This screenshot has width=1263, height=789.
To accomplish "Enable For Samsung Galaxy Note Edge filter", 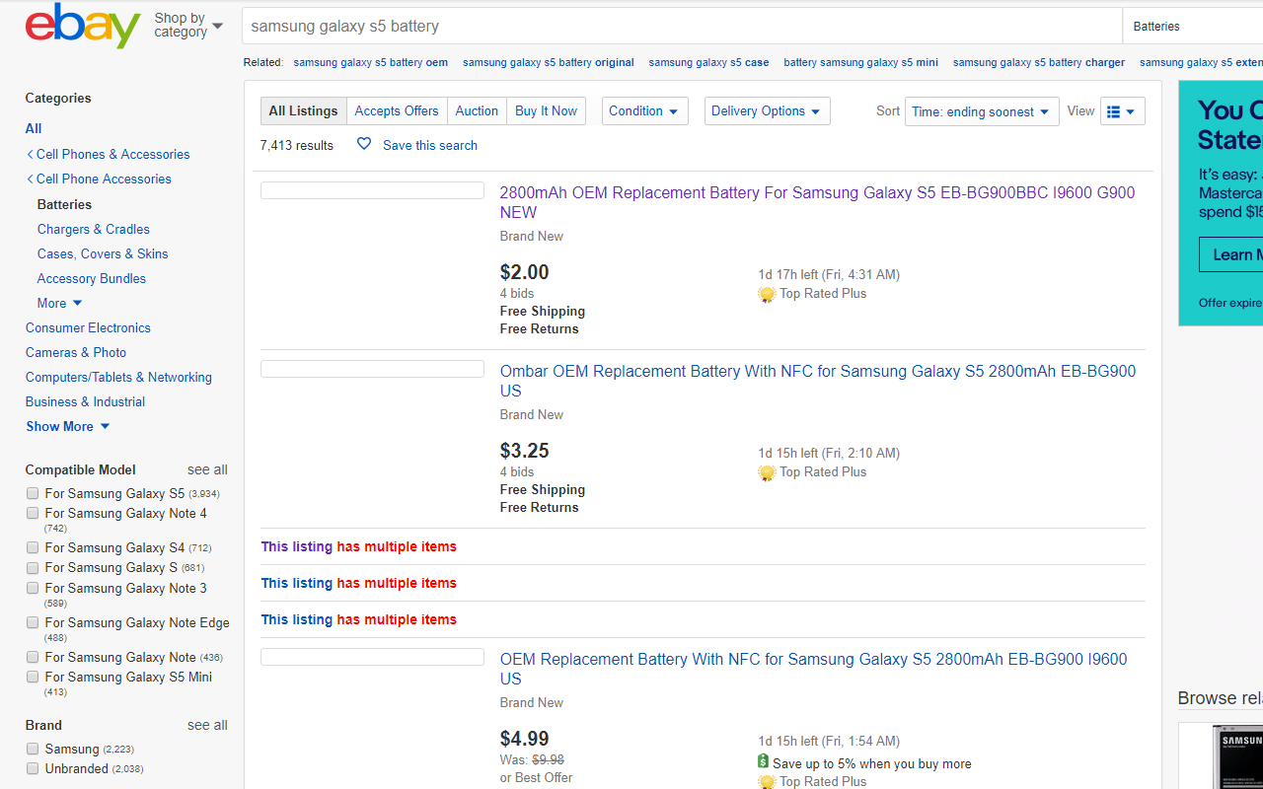I will point(33,622).
